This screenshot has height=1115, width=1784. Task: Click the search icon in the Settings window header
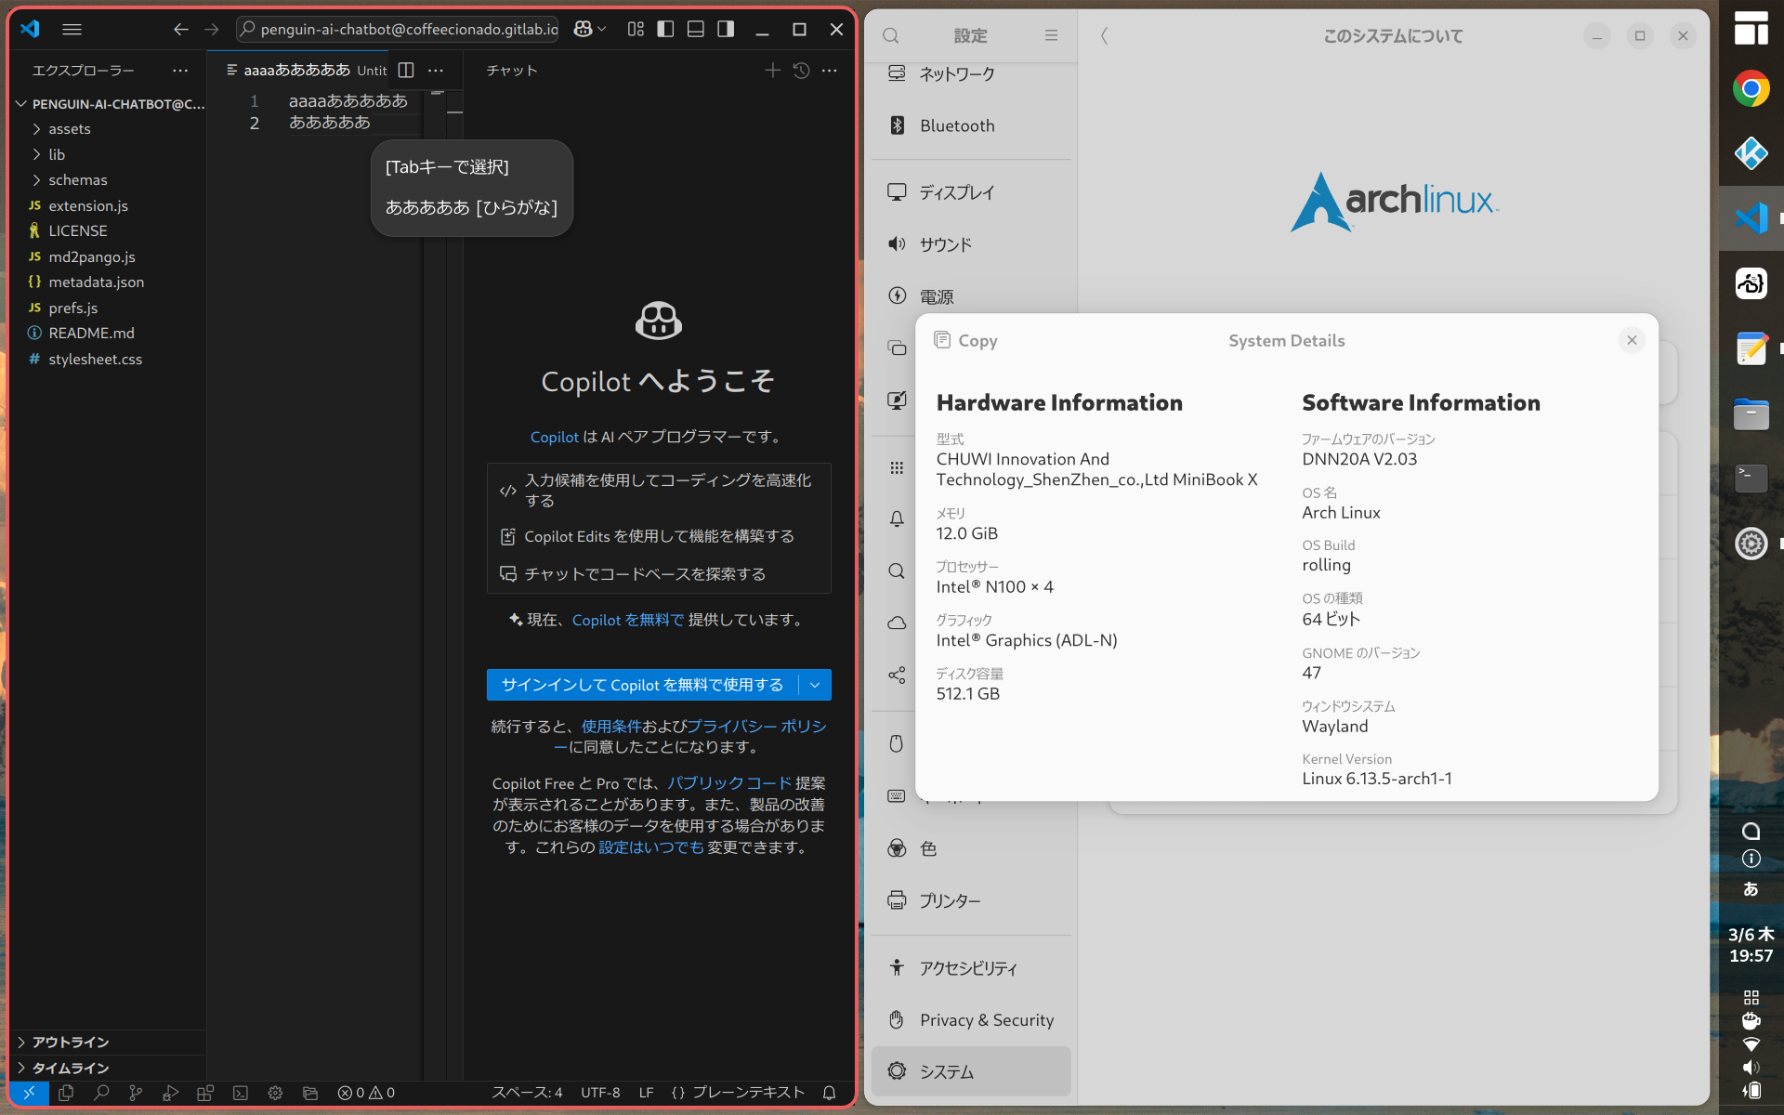(890, 35)
